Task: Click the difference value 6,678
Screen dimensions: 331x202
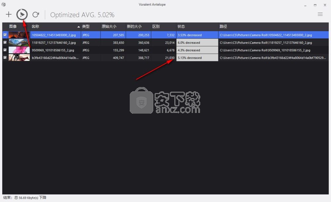Action: pos(170,50)
